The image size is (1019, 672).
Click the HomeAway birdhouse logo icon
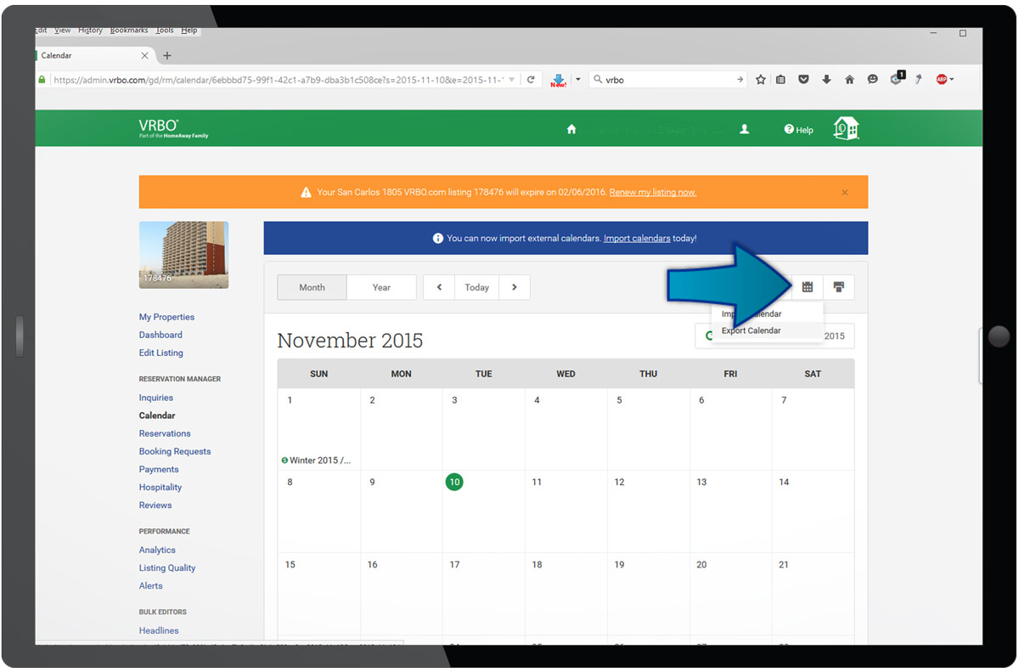coord(846,128)
